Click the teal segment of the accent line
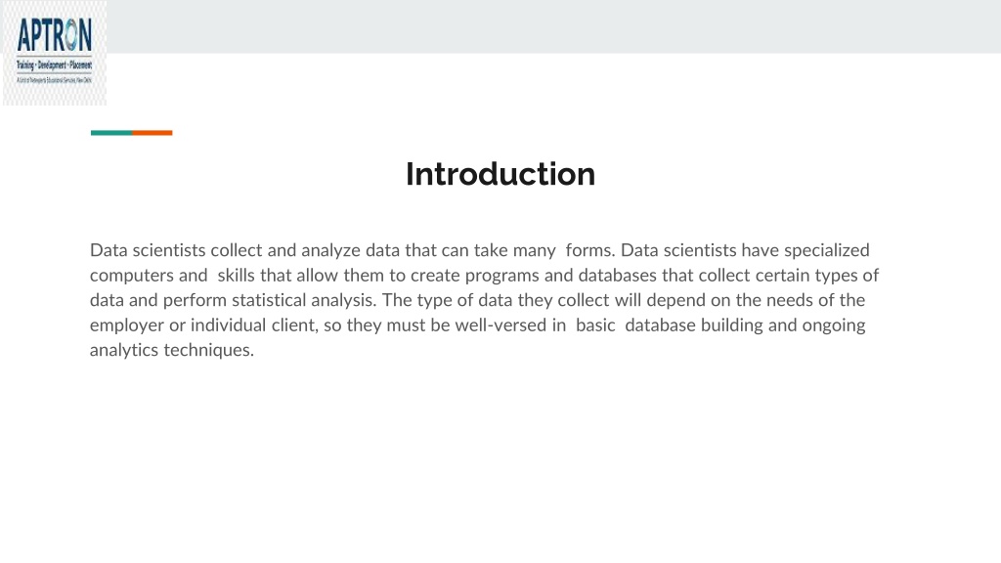The width and height of the screenshot is (1001, 563). pos(111,133)
